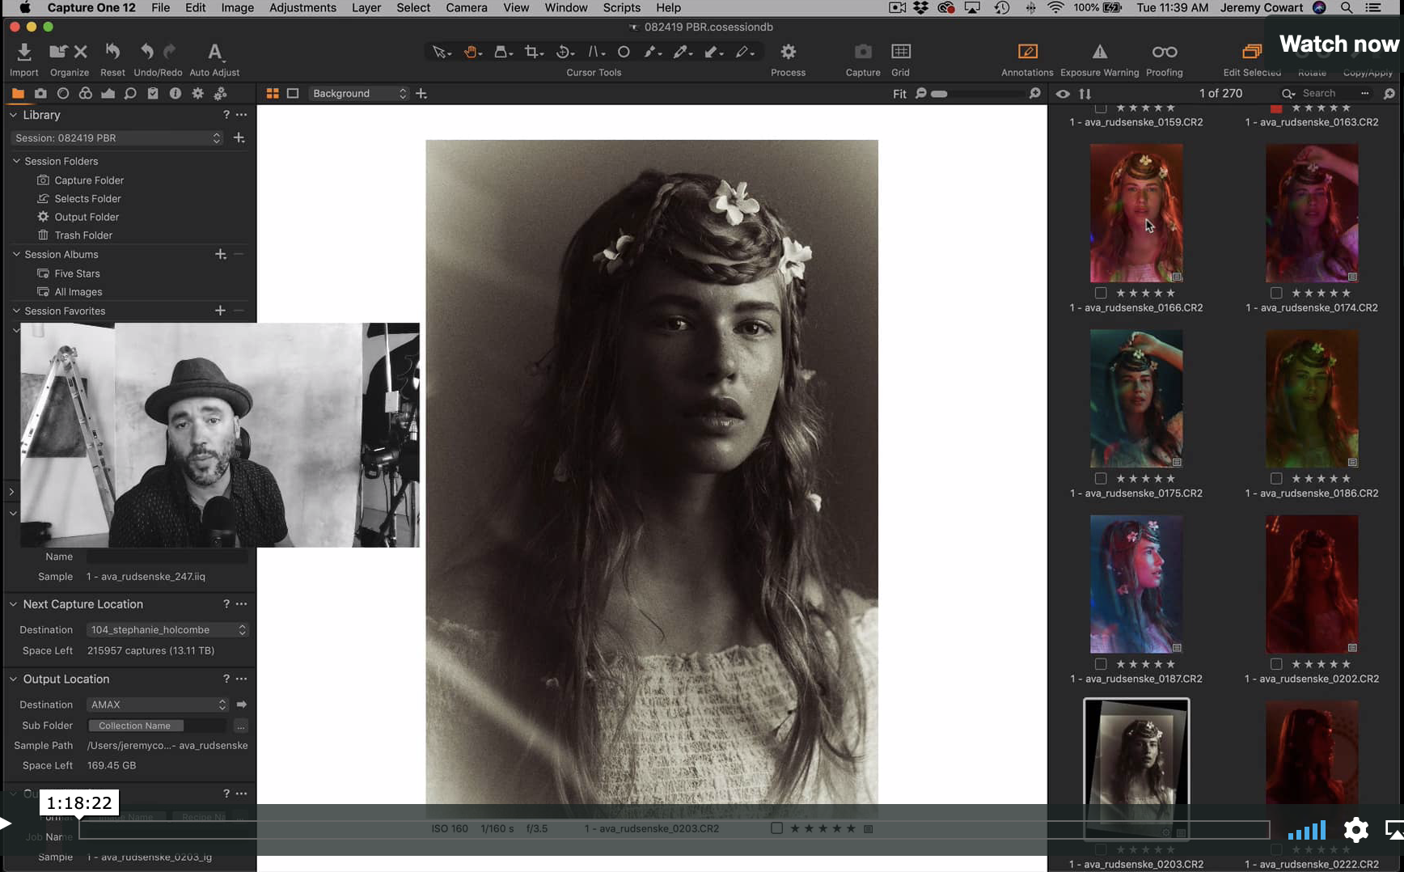Check box under ava_rudsenske_0186.CR2 thumbnail
This screenshot has width=1404, height=872.
(x=1276, y=478)
